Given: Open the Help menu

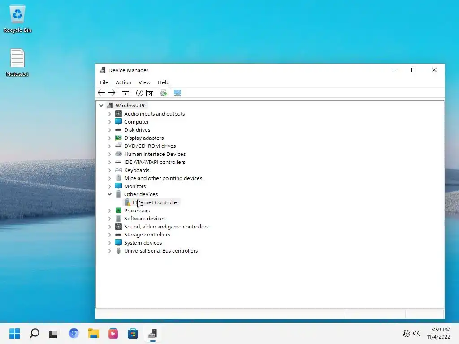Looking at the screenshot, I should (163, 82).
